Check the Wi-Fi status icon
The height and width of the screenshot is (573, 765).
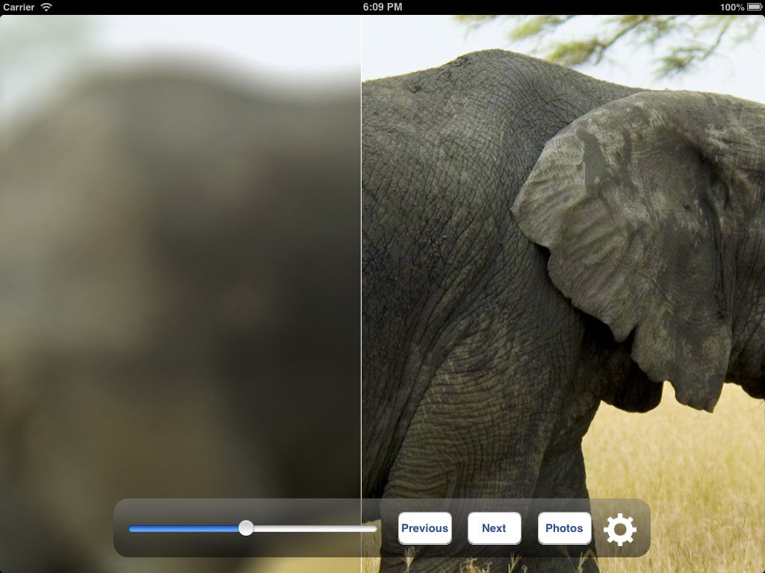tap(46, 7)
